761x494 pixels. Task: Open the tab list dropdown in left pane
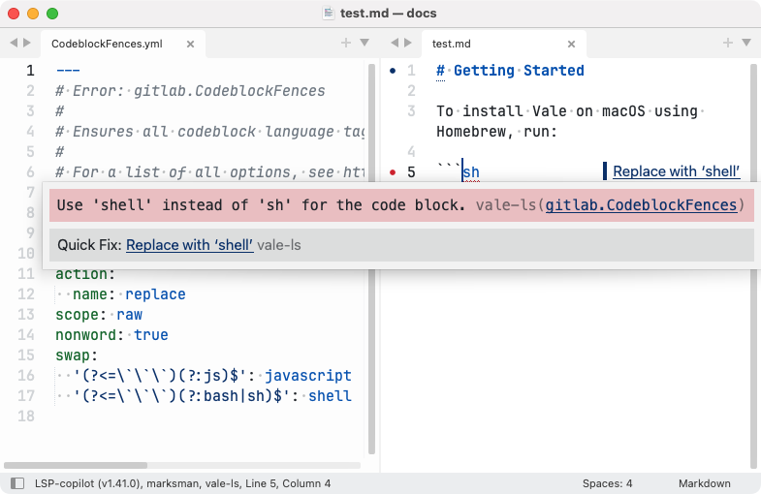pyautogui.click(x=364, y=43)
